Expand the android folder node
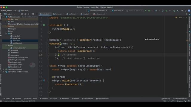 (6, 24)
